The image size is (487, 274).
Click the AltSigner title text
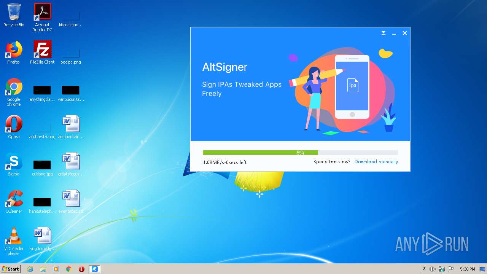click(224, 67)
